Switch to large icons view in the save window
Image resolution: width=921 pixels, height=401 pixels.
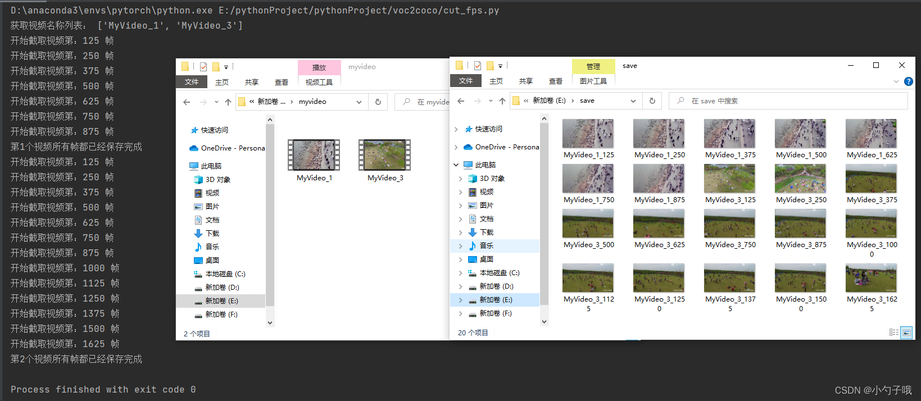[906, 332]
